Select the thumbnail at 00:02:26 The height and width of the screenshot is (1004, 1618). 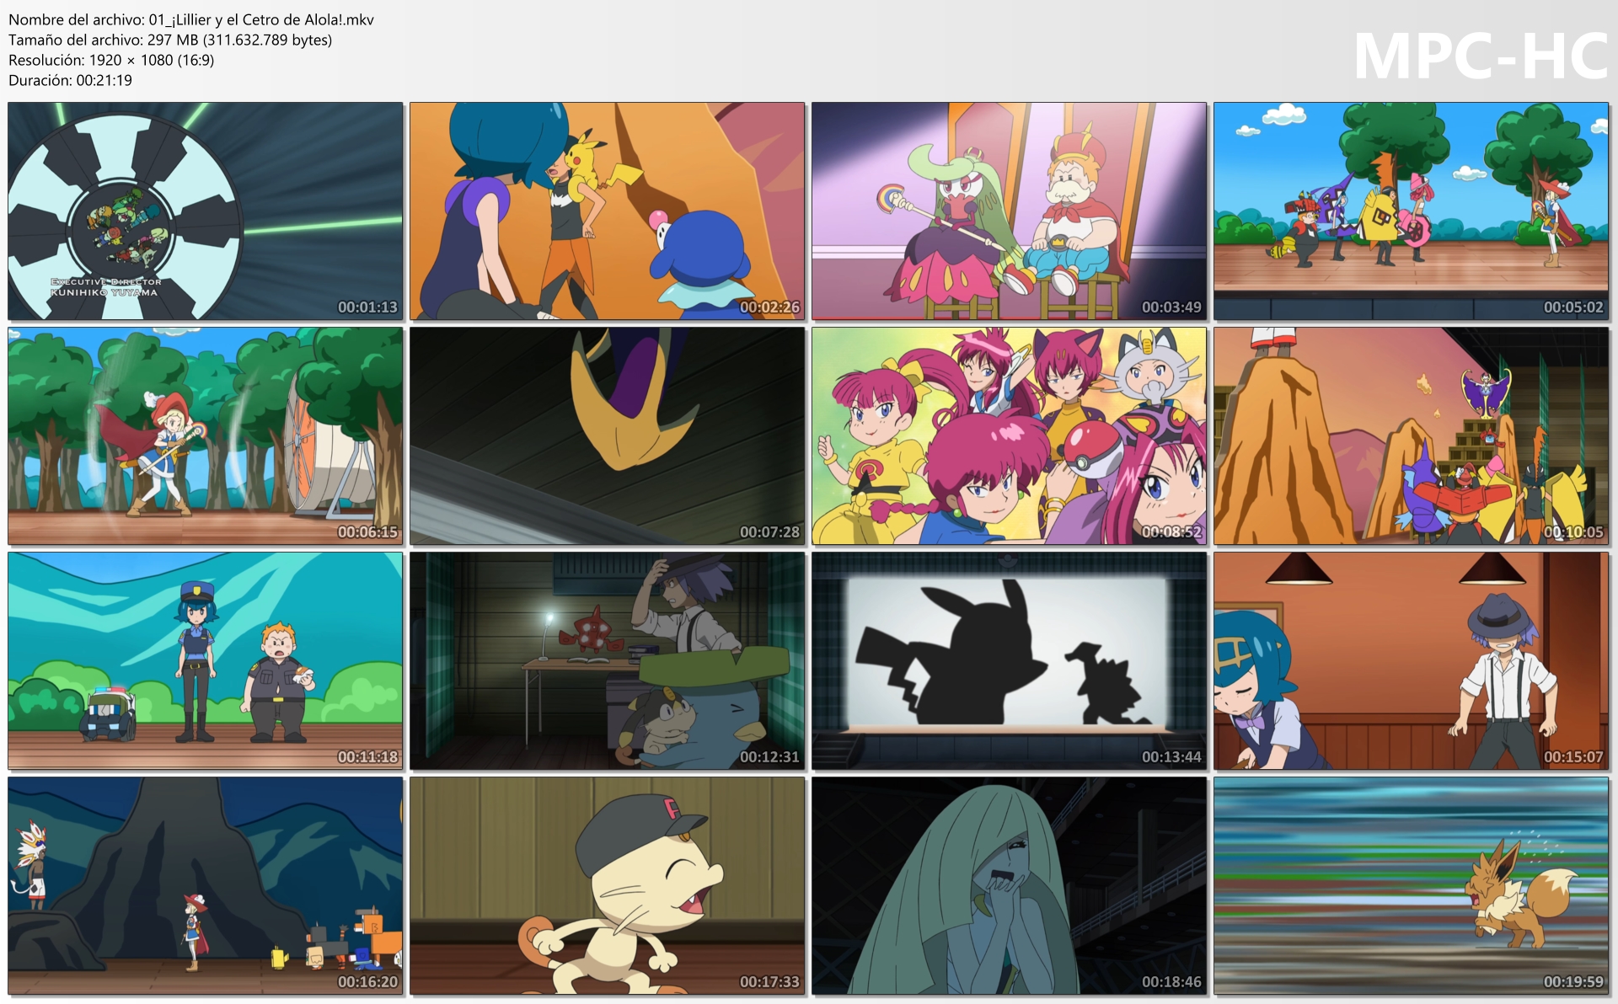tap(608, 211)
